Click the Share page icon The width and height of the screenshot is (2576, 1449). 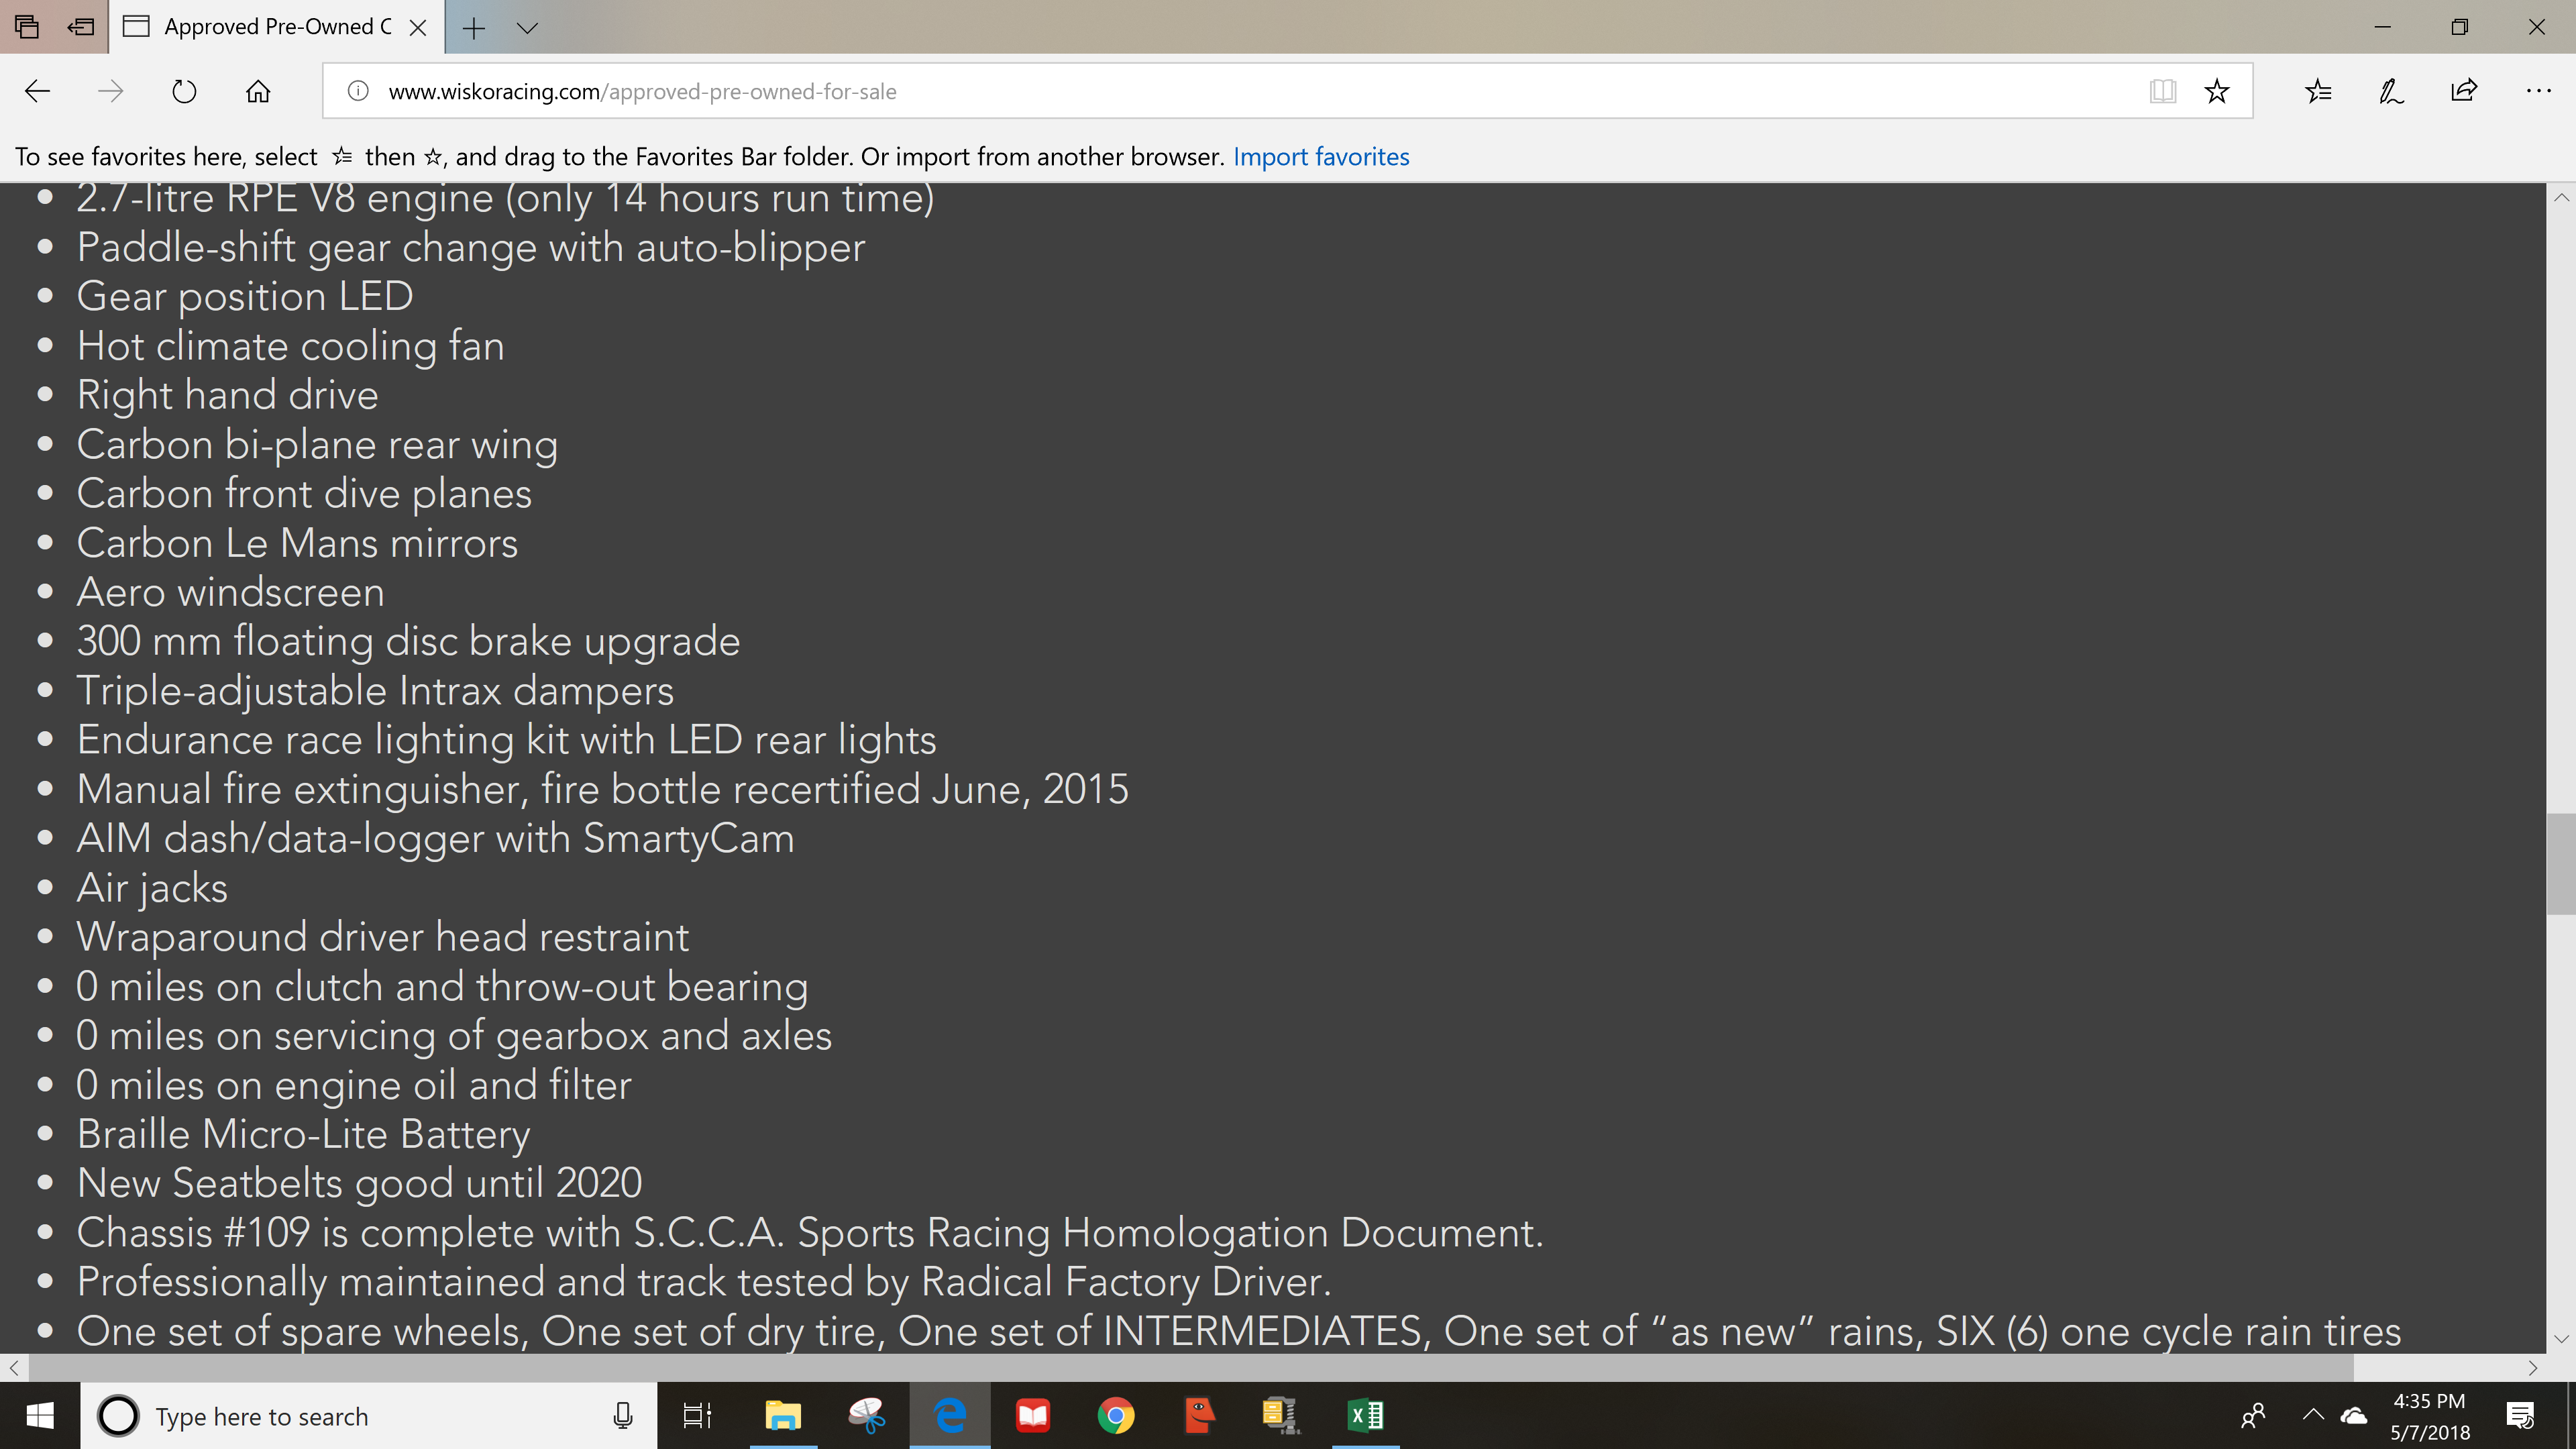point(2464,91)
